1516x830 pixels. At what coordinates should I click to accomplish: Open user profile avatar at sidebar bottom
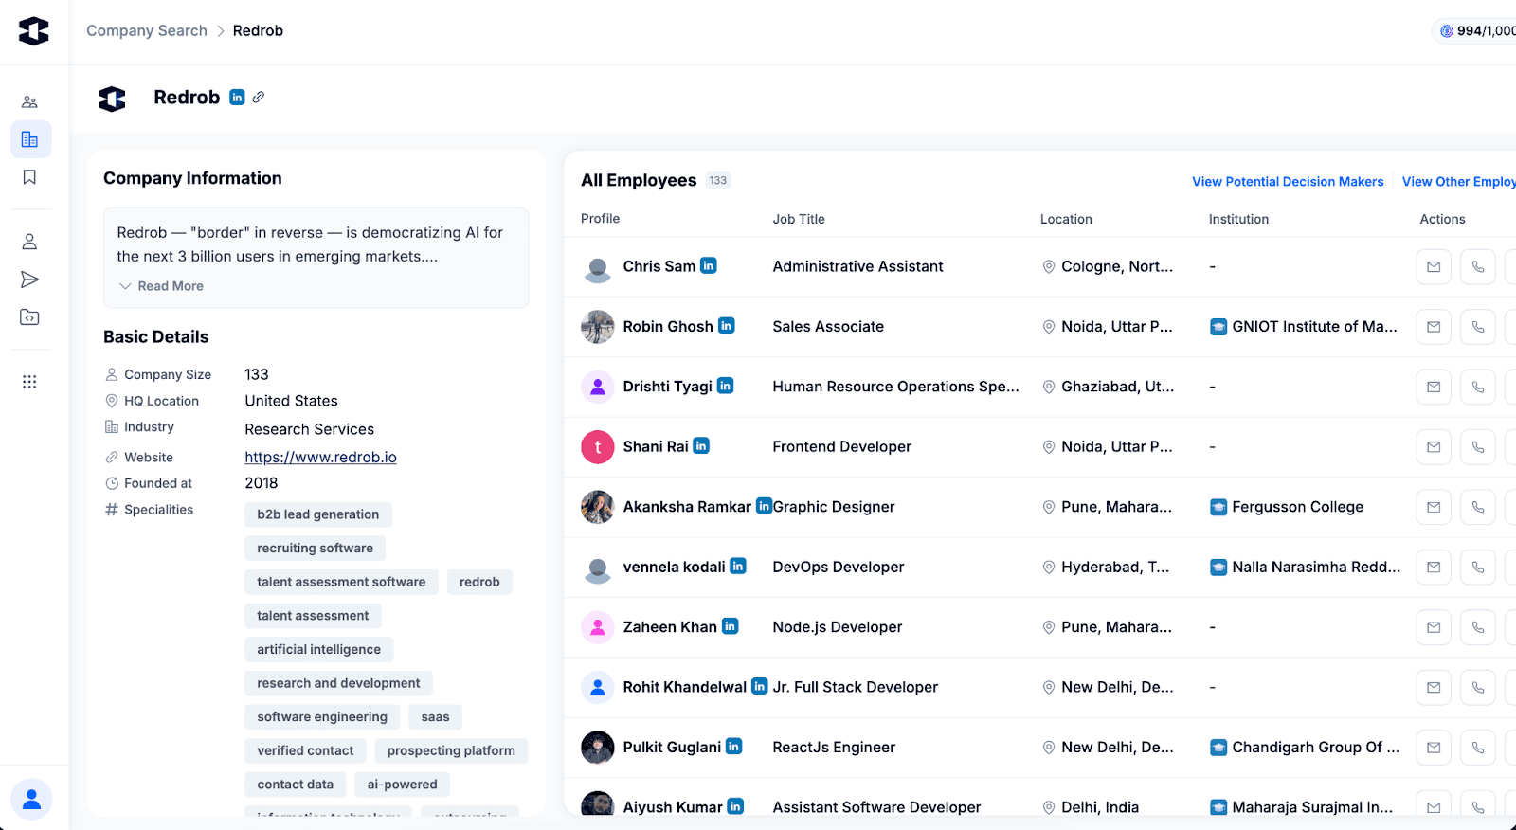[31, 800]
